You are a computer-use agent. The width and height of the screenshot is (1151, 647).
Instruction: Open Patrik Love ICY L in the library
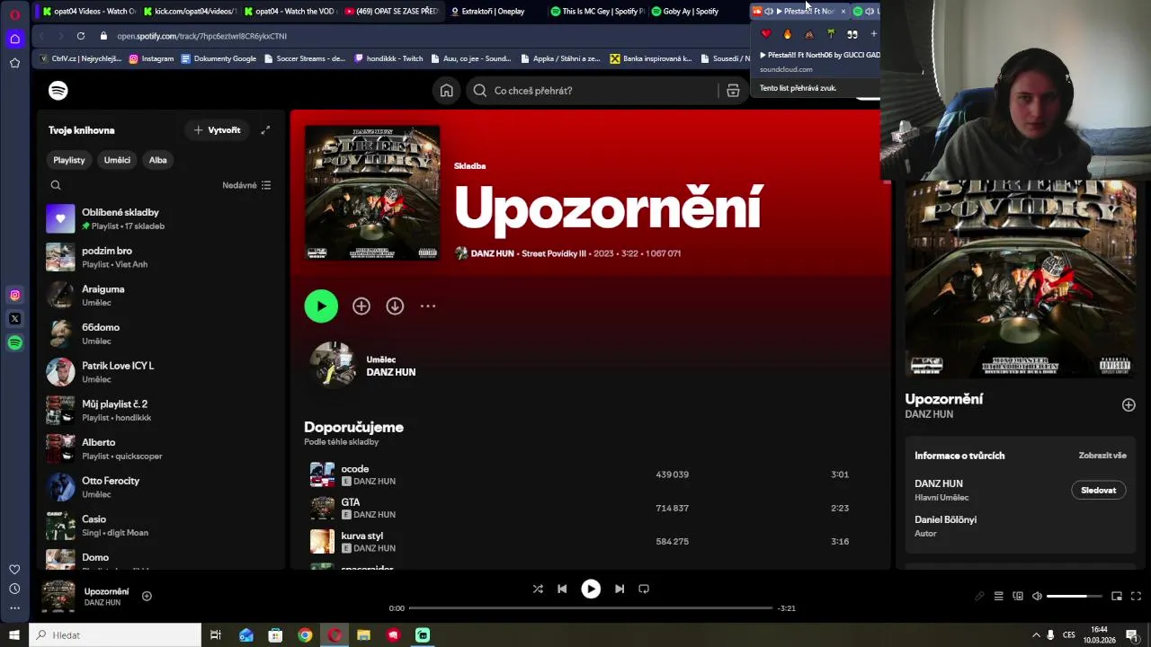tap(160, 372)
